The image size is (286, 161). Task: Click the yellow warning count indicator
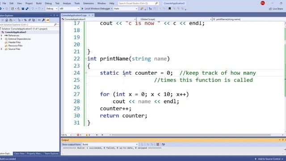click(x=88, y=135)
